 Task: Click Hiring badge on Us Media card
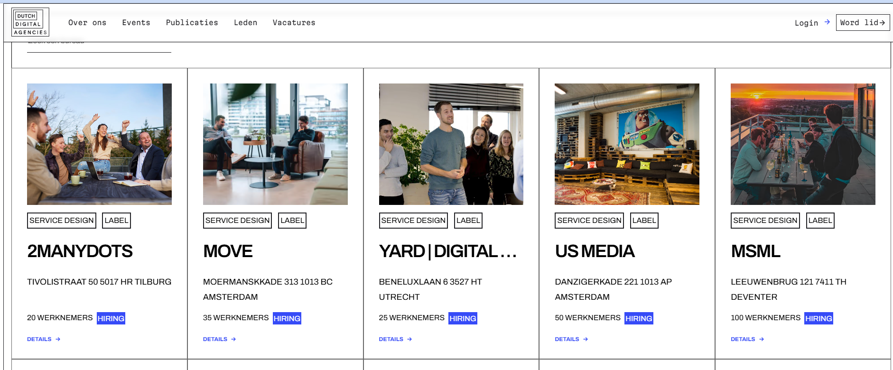pyautogui.click(x=639, y=318)
